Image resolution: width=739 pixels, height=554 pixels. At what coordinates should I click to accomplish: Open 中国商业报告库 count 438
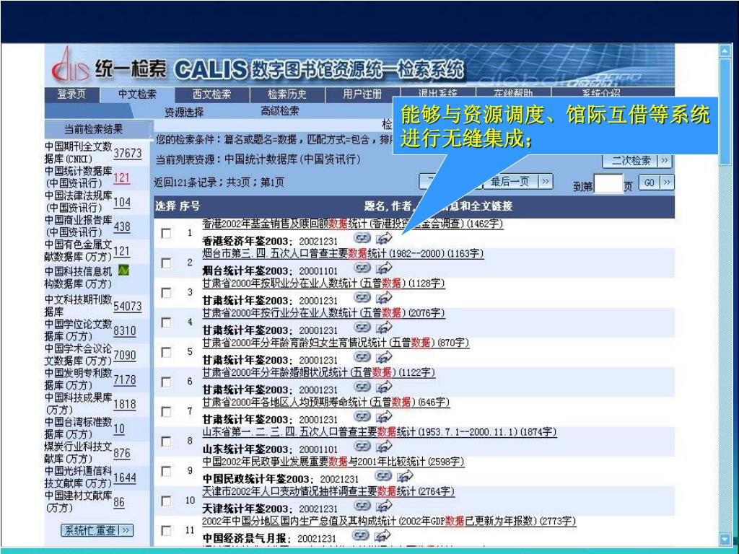pyautogui.click(x=121, y=227)
